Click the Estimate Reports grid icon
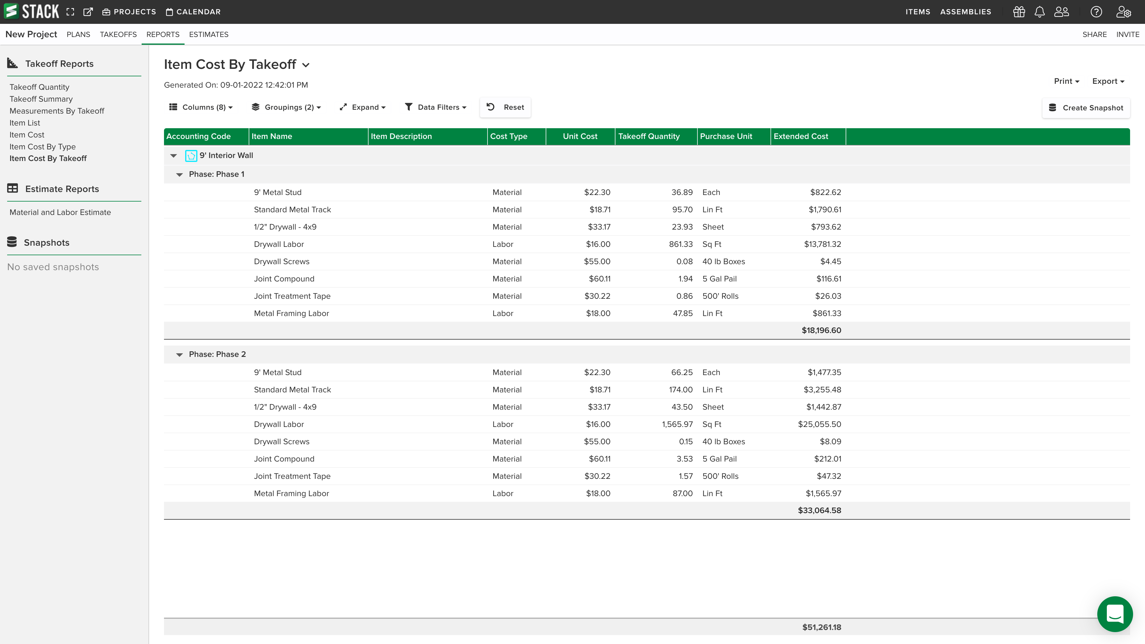Image resolution: width=1145 pixels, height=644 pixels. pyautogui.click(x=13, y=188)
